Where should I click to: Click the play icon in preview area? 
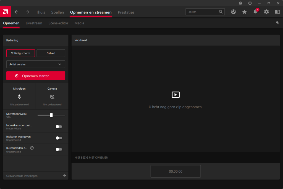tap(175, 95)
